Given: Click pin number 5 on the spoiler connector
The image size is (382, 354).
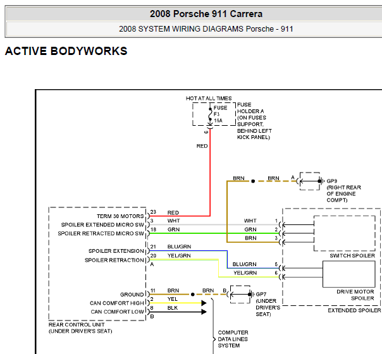Looking at the screenshot, I should coord(276,264).
